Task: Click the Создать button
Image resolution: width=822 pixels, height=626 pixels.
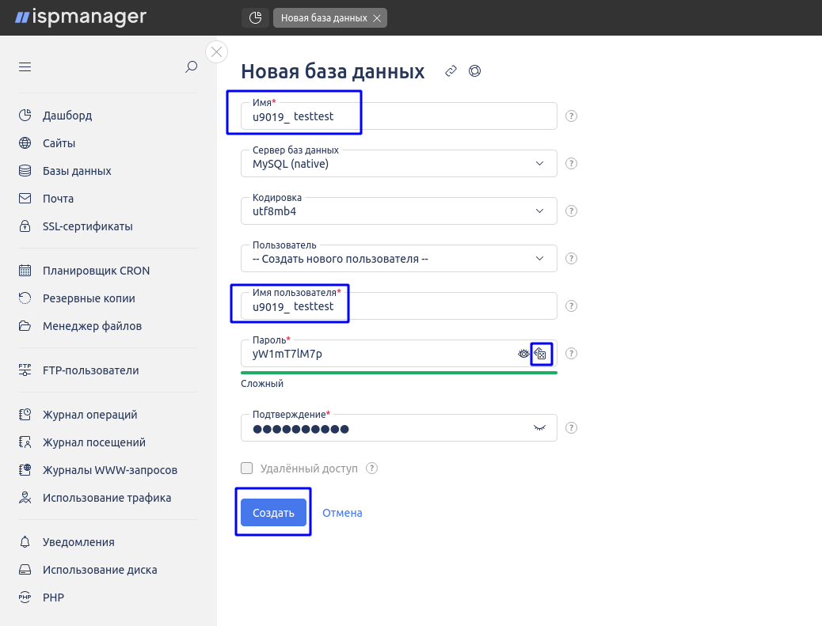Action: 273,512
